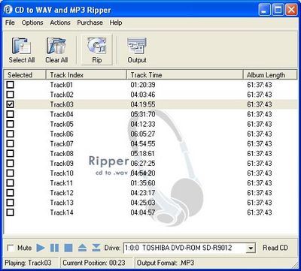Image resolution: width=301 pixels, height=271 pixels.
Task: Pause the current track playback
Action: point(54,248)
